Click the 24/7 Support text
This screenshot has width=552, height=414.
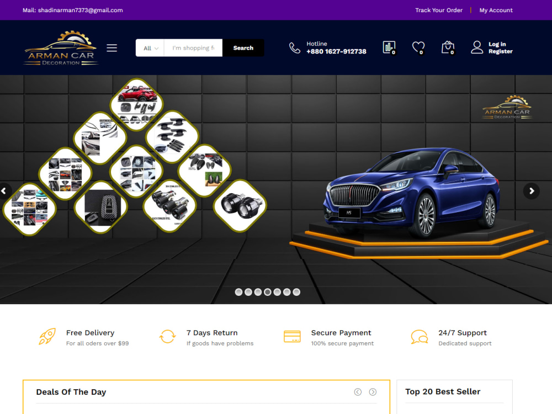(463, 333)
